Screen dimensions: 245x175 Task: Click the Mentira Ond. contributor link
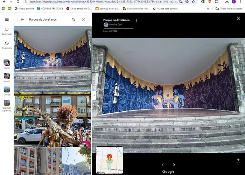(x=115, y=25)
